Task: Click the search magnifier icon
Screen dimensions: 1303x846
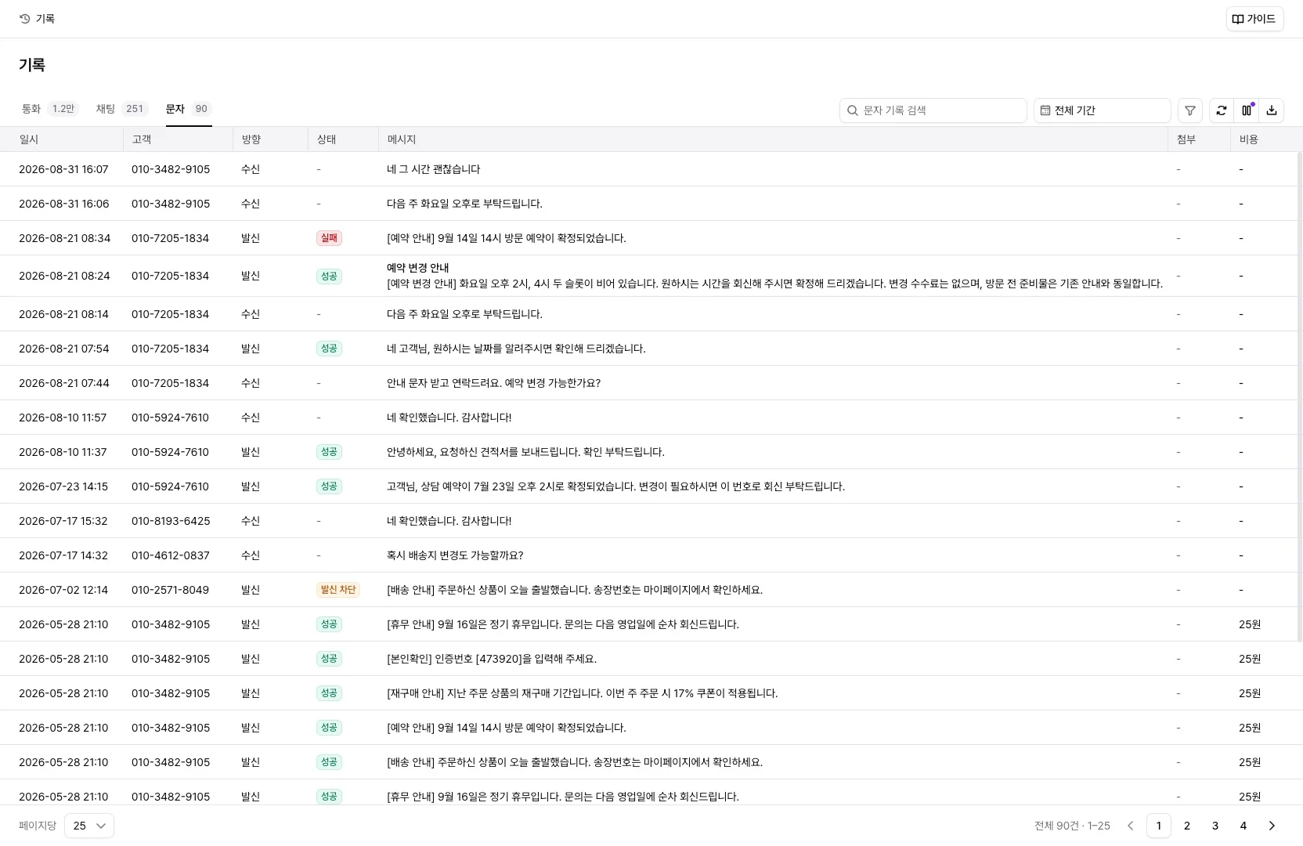Action: [x=852, y=110]
